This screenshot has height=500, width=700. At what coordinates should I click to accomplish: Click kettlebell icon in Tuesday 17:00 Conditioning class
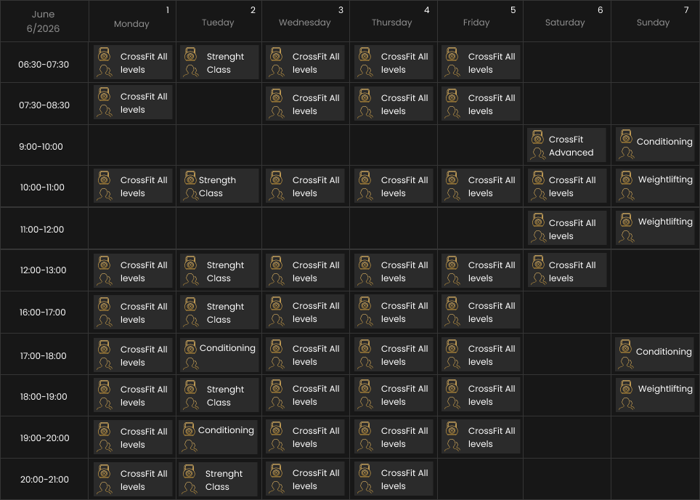190,347
